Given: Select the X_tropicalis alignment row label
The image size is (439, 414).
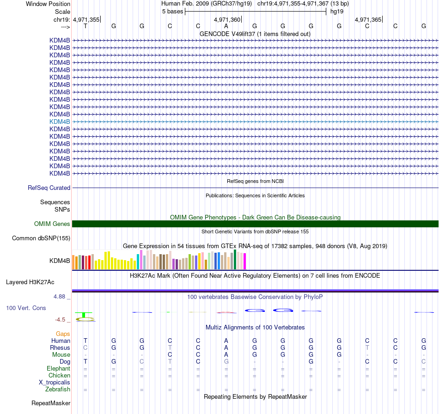Looking at the screenshot, I should (55, 383).
